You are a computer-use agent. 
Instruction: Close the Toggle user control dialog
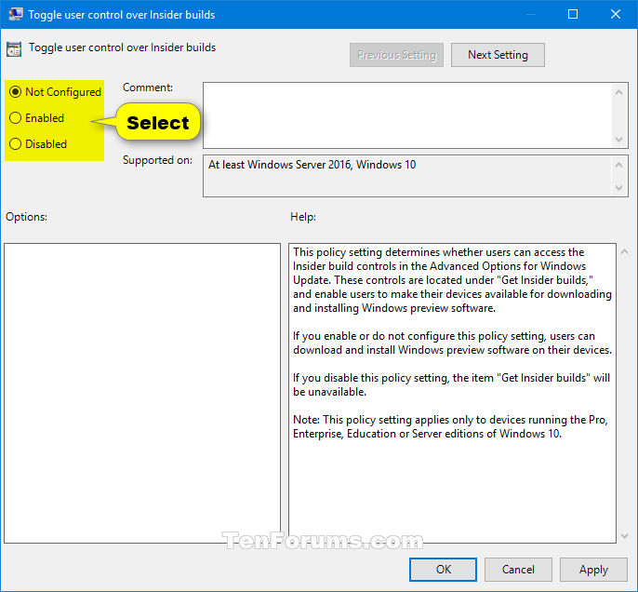pos(616,14)
